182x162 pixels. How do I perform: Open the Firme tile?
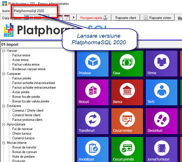(x=162, y=64)
